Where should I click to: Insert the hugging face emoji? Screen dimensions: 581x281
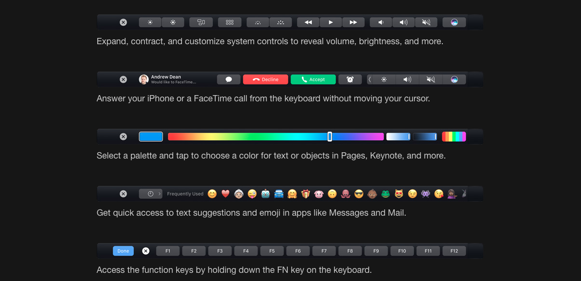[x=292, y=194]
